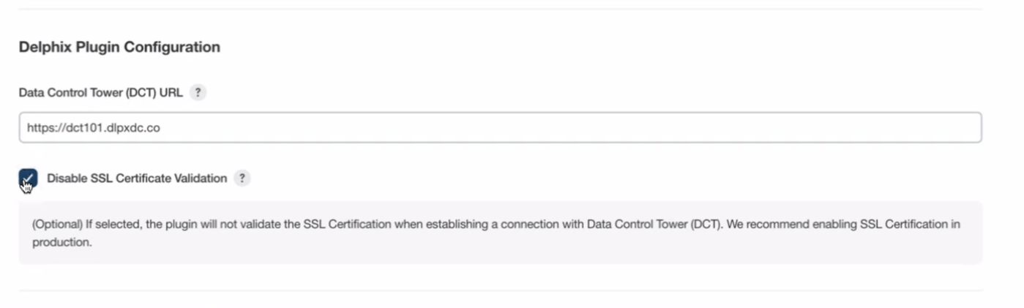Click the word URL in the field label
Image resolution: width=1024 pixels, height=308 pixels.
[171, 93]
